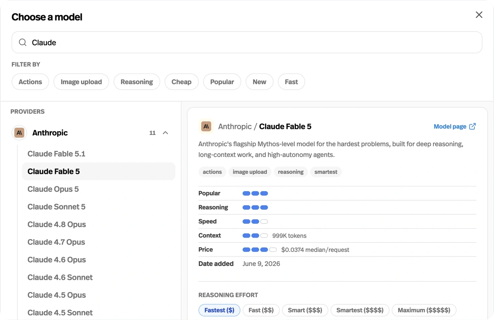Viewport: 494px width, 320px height.
Task: Toggle the Actions filter
Action: point(30,82)
